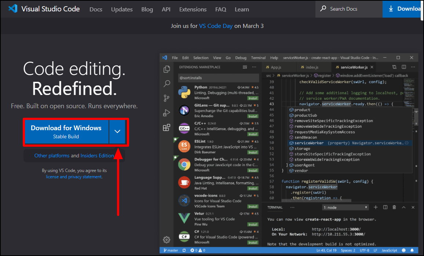Click the Vetur extension icon
Screen dimensions: 424x256
[184, 219]
